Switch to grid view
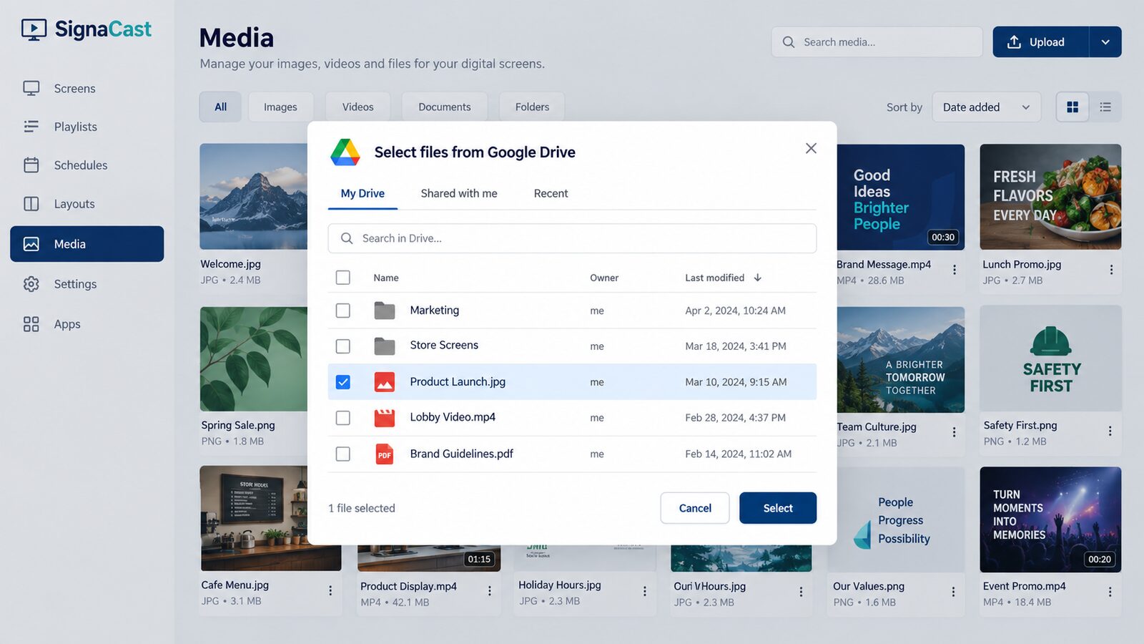The height and width of the screenshot is (644, 1144). click(1072, 107)
